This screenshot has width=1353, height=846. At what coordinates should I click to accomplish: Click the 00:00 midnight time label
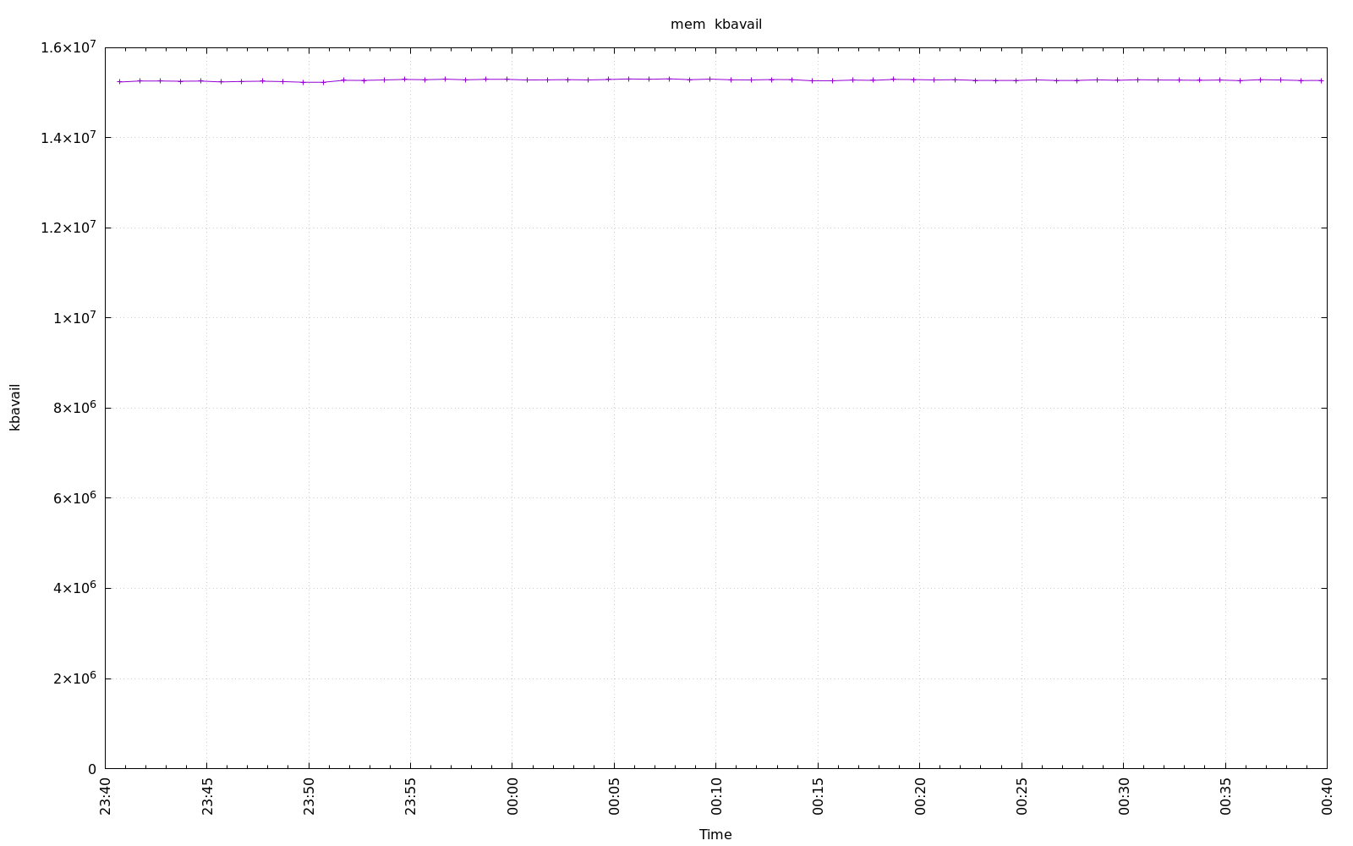[512, 796]
